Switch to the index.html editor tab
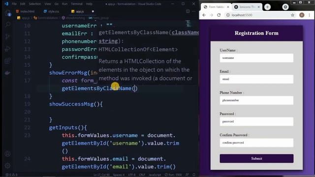315x177 pixels. click(x=26, y=11)
